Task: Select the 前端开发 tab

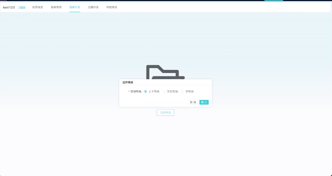Action: click(75, 7)
